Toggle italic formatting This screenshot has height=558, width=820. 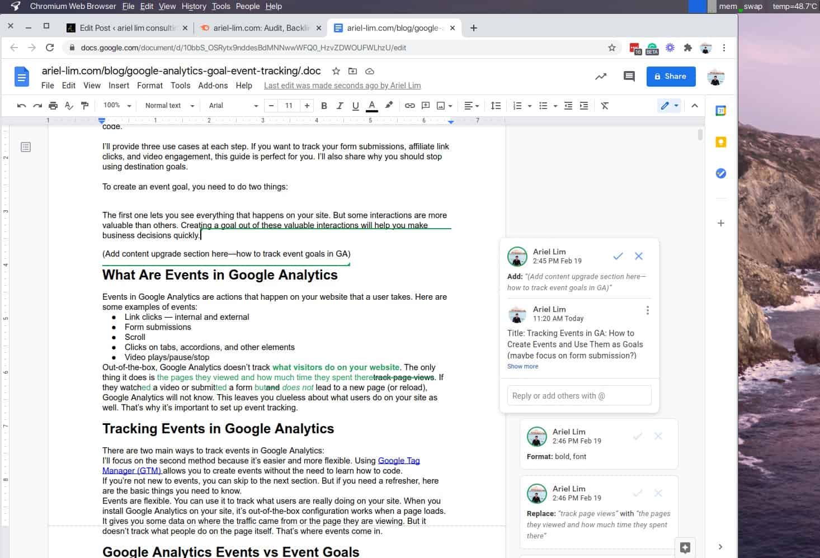pyautogui.click(x=340, y=106)
